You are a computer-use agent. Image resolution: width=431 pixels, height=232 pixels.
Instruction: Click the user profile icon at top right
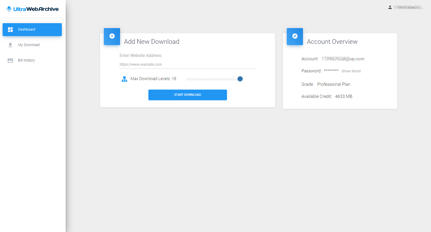(x=390, y=7)
